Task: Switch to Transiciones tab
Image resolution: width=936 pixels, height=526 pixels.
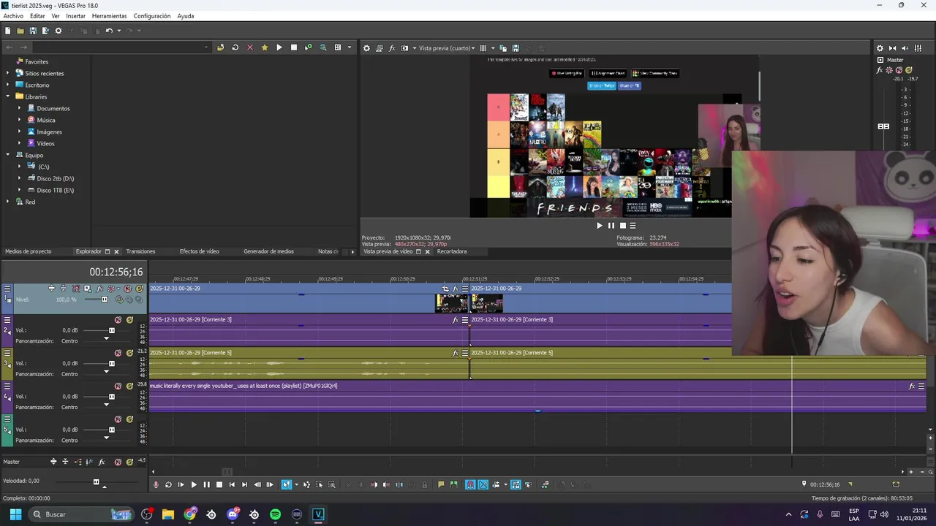Action: tap(140, 251)
